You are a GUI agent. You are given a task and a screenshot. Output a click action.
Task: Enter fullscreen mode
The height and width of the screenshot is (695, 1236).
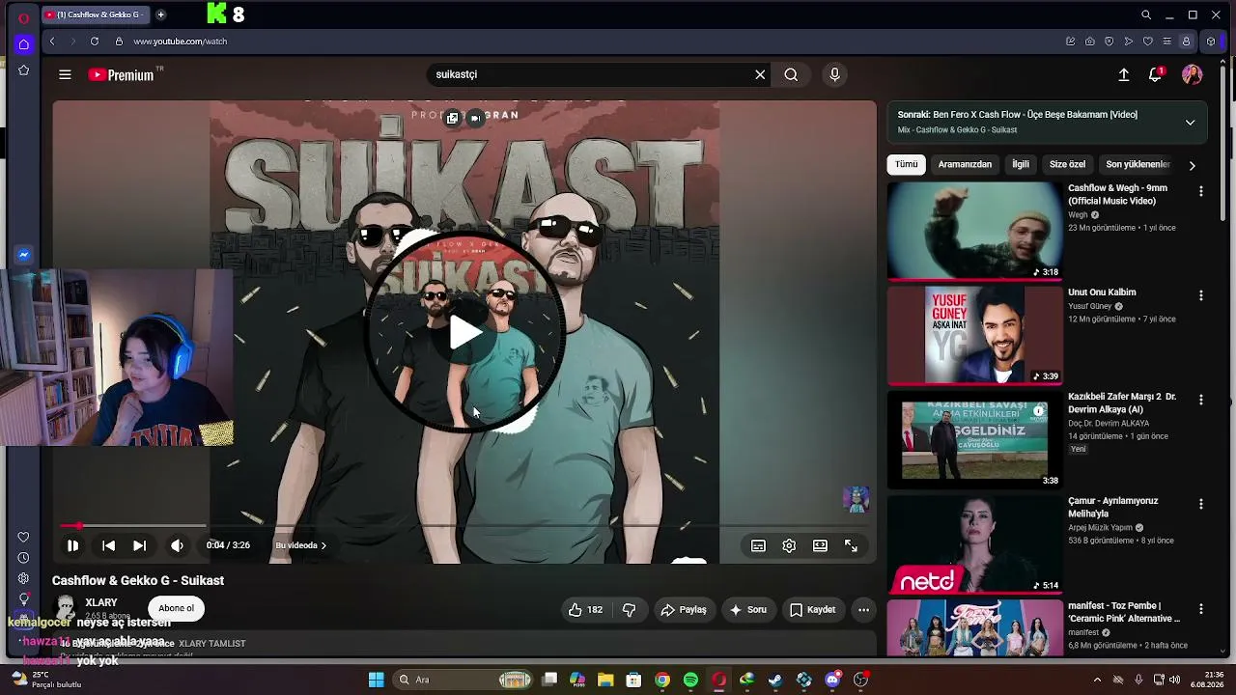pyautogui.click(x=851, y=545)
